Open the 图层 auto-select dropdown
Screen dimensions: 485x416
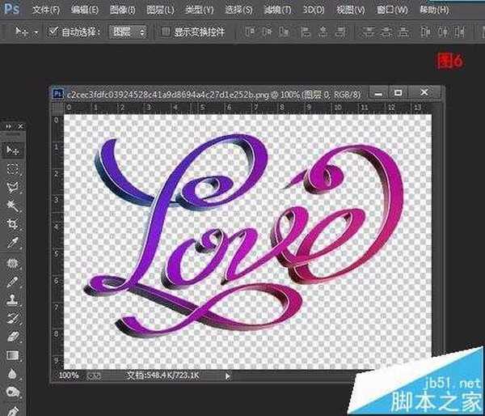point(129,32)
